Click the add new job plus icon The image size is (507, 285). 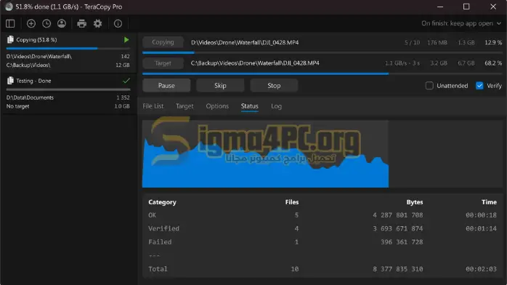coord(31,23)
